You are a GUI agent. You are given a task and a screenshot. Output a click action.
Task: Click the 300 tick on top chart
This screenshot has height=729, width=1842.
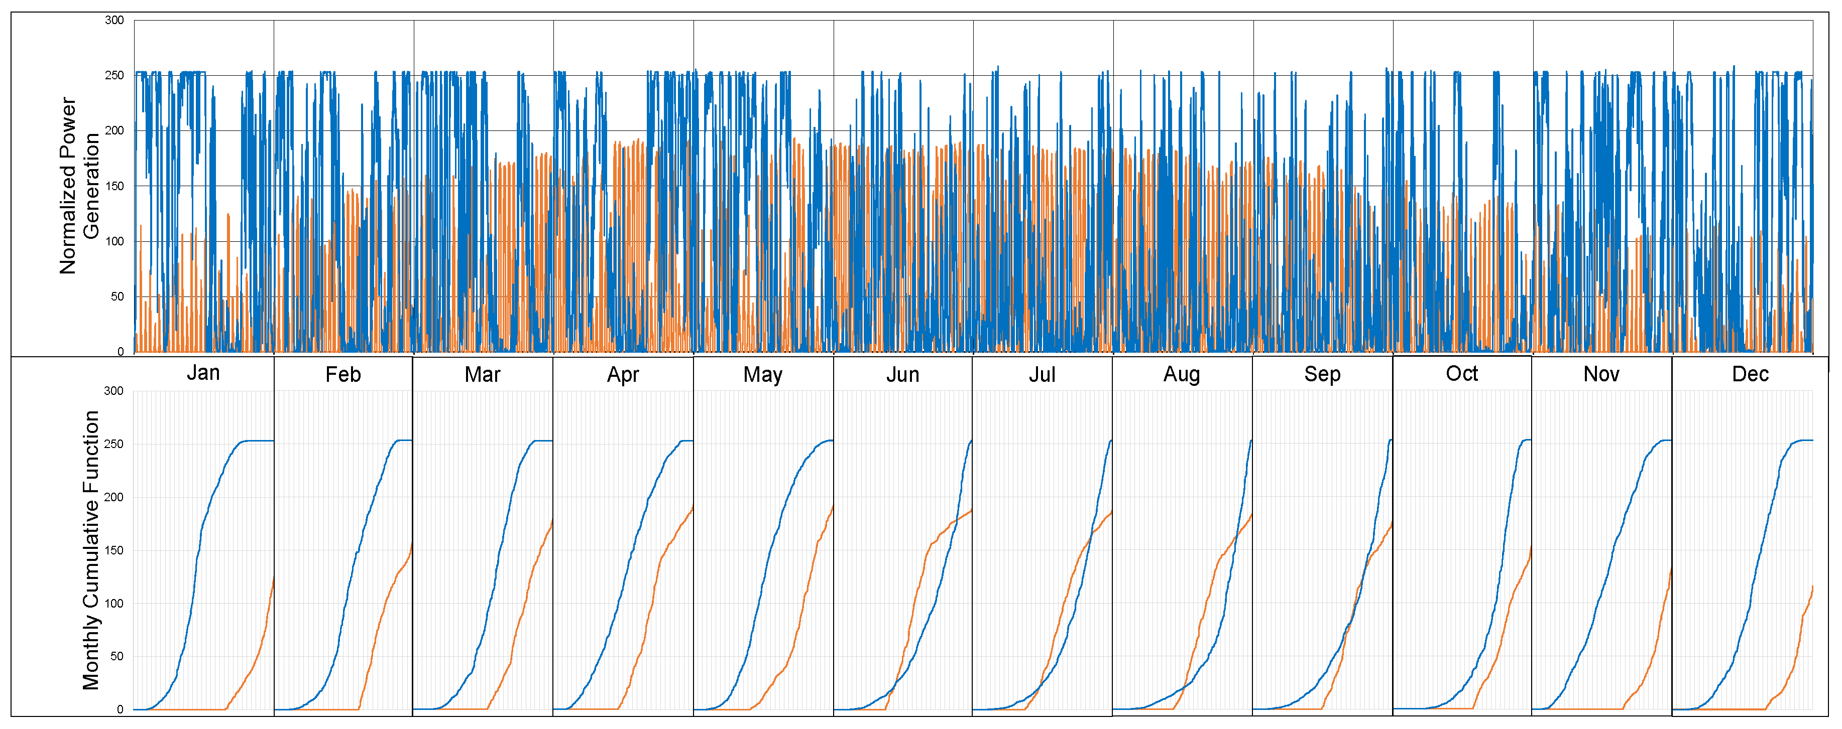(x=113, y=20)
